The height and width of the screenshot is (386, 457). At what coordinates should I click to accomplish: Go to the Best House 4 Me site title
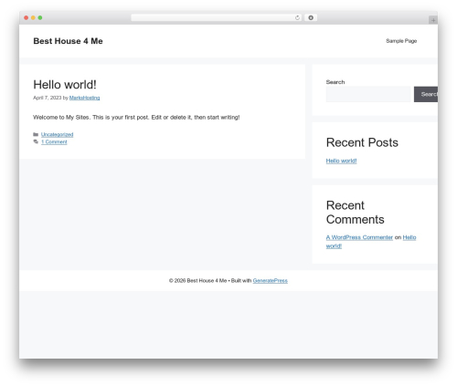pyautogui.click(x=68, y=41)
